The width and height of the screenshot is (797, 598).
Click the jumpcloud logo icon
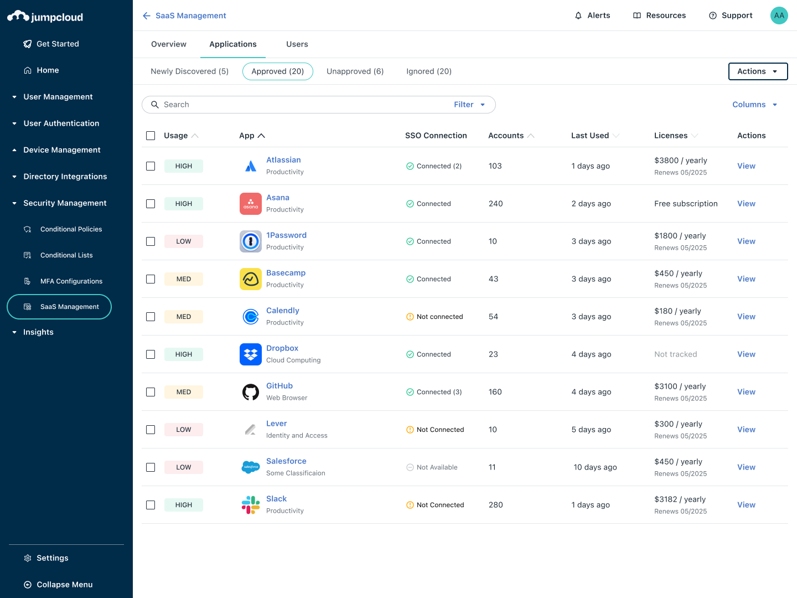tap(18, 16)
